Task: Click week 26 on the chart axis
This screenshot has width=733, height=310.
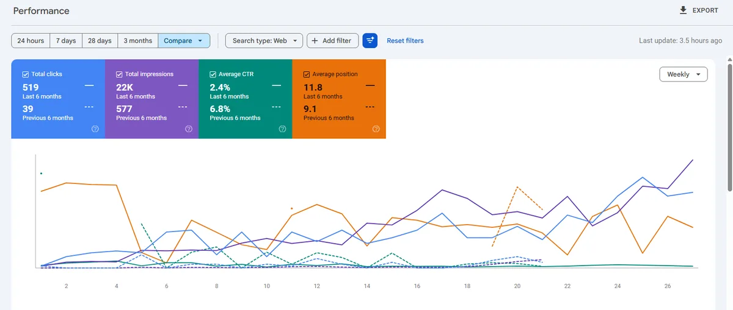Action: click(667, 286)
